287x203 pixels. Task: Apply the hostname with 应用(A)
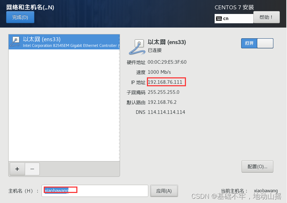point(164,191)
